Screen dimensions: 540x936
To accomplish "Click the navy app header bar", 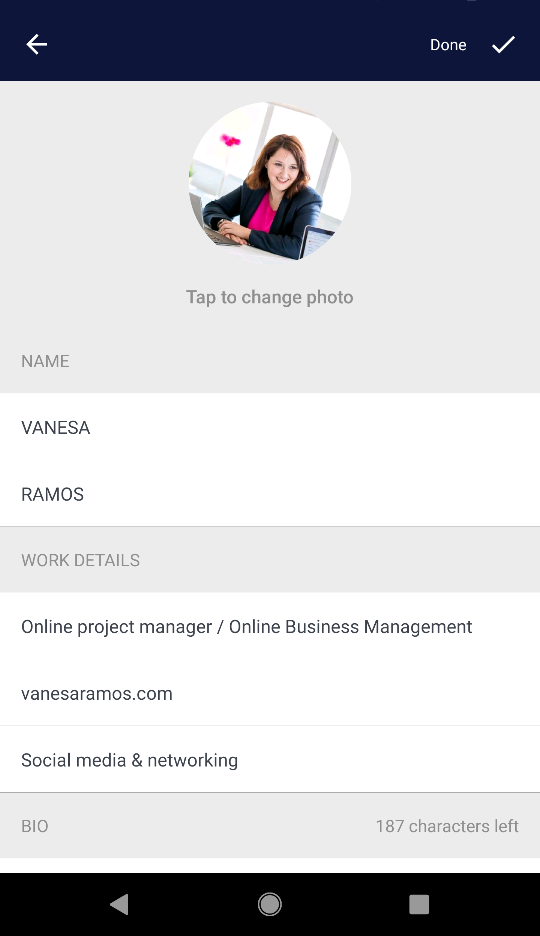I will pos(240,44).
